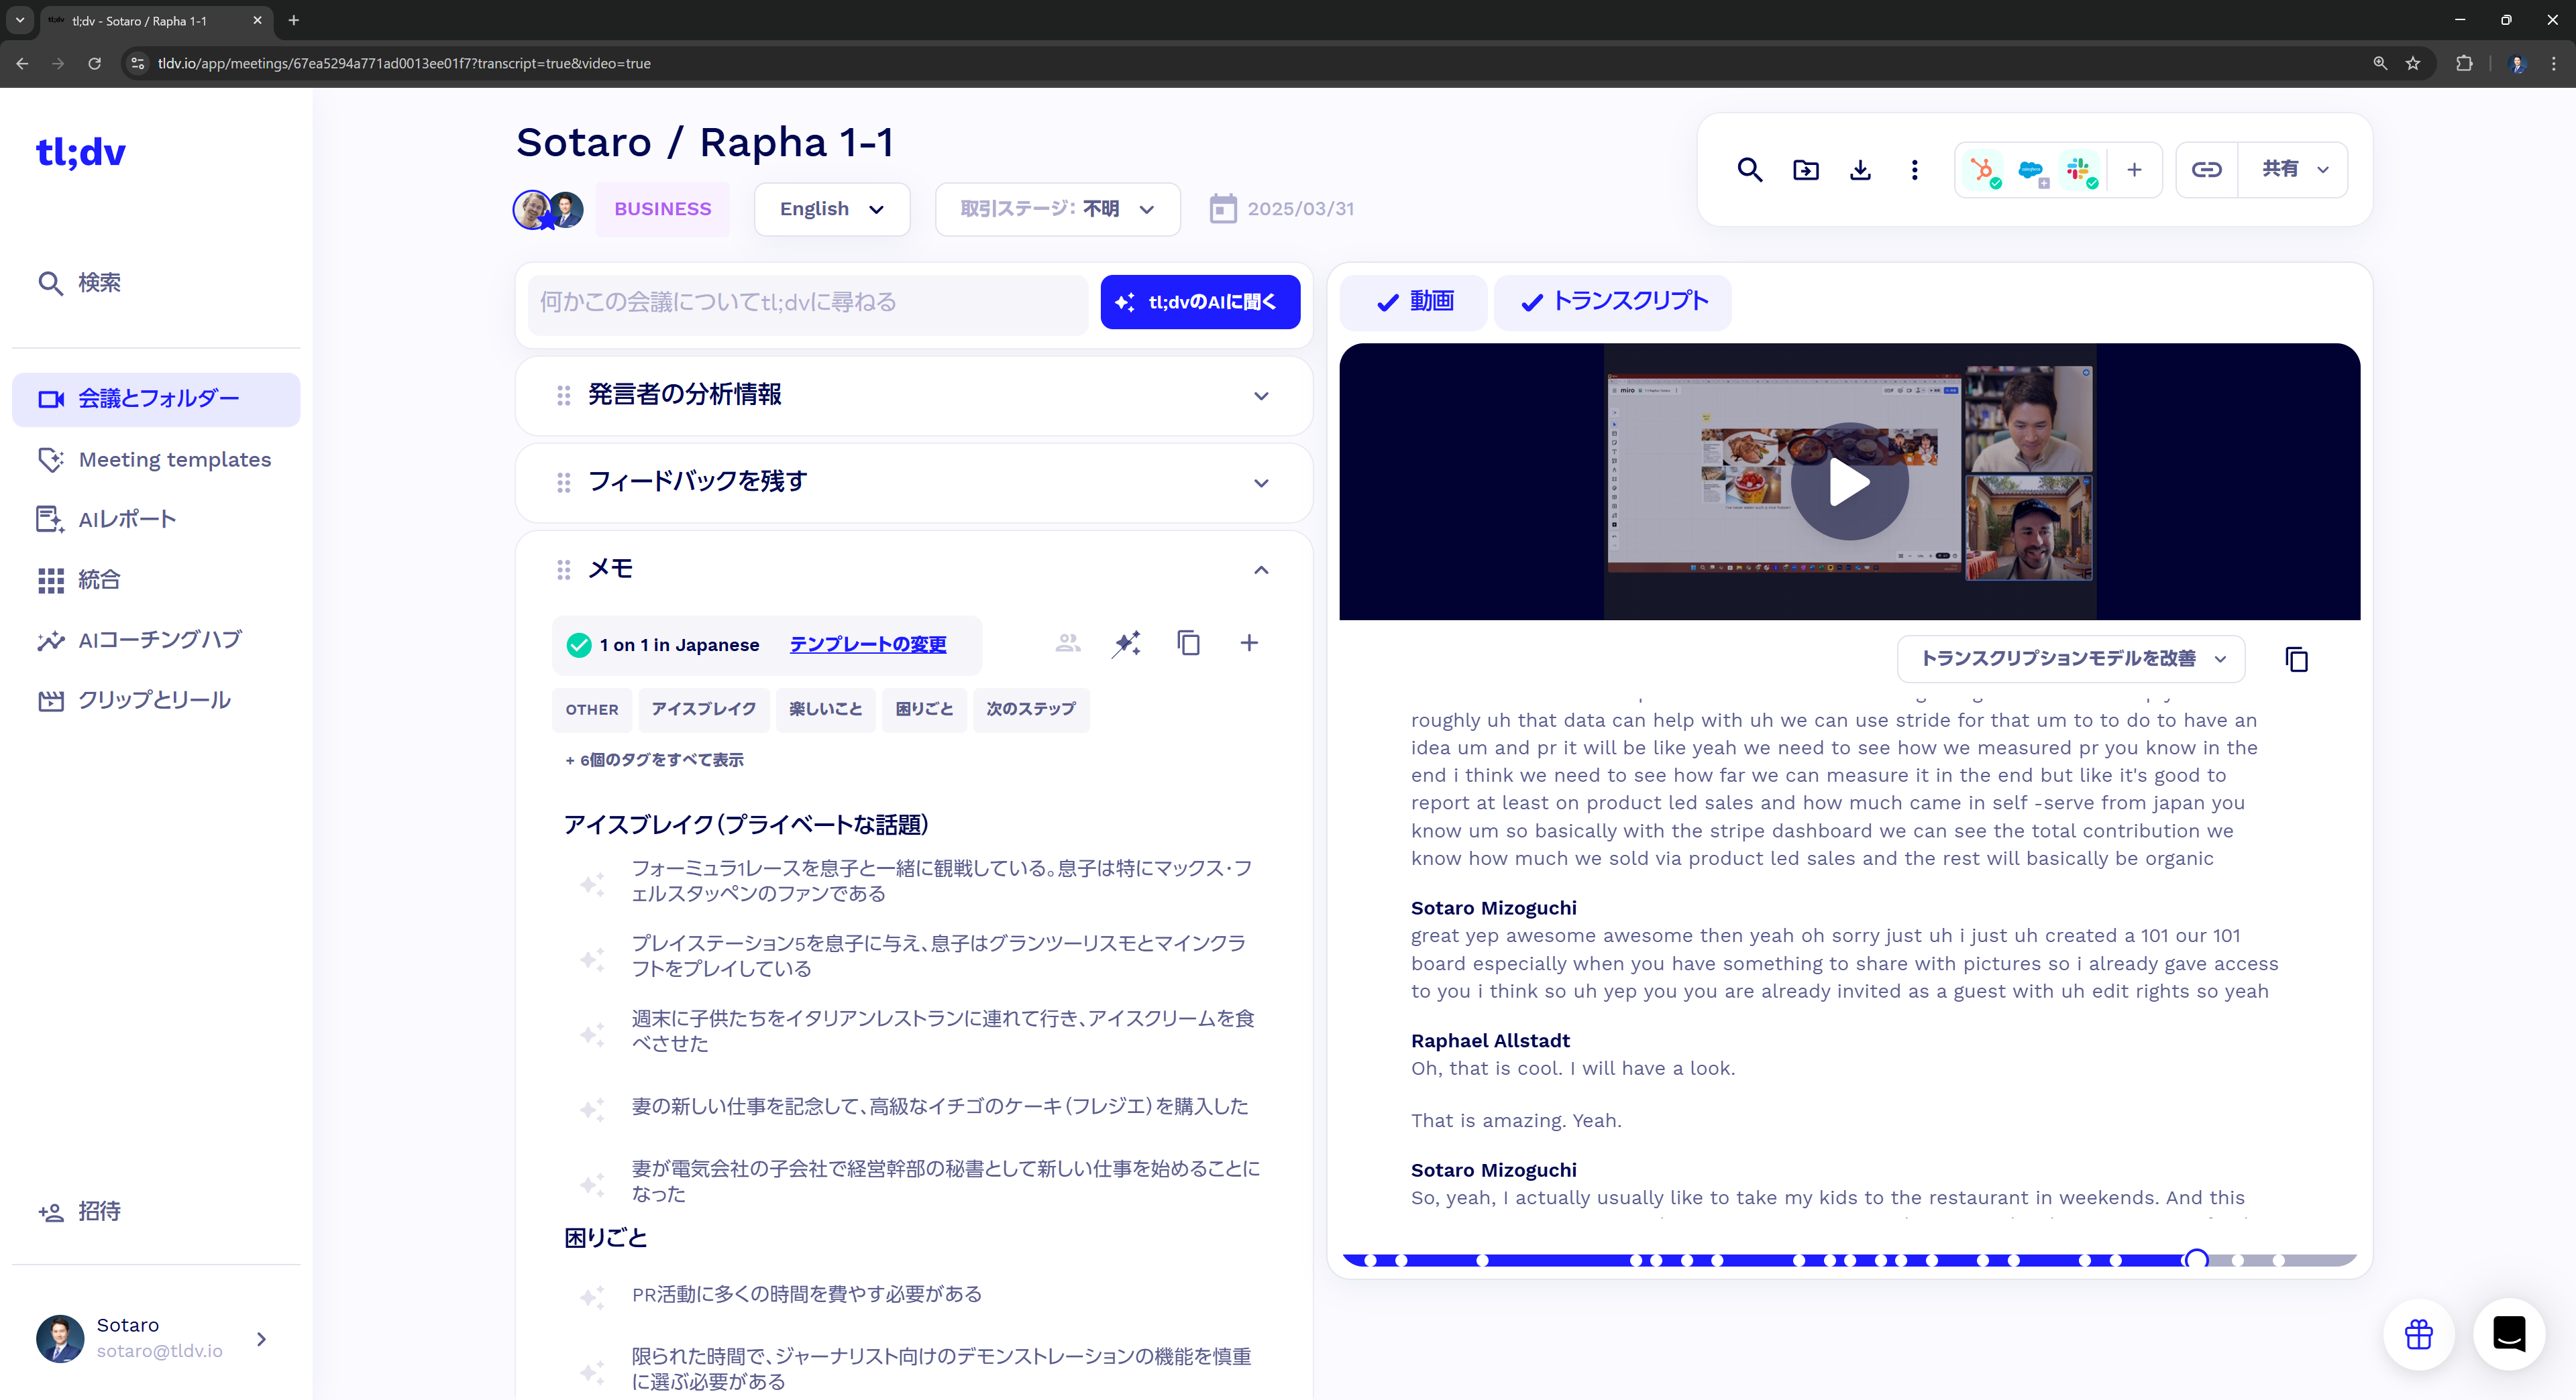Open the 取引ステージ deal stage dropdown
The width and height of the screenshot is (2576, 1400).
tap(1057, 209)
